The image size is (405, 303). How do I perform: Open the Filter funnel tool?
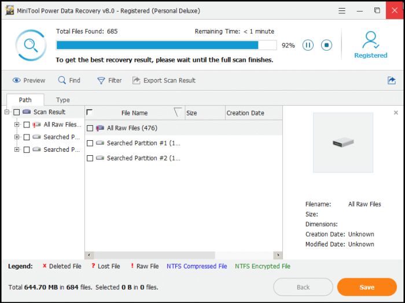tap(109, 80)
